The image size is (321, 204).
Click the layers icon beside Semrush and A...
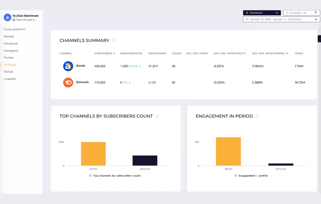tap(14, 20)
